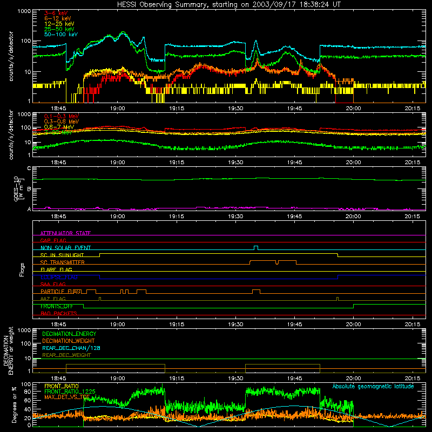Click the 19:15 tick under the decimation panel

[177, 379]
